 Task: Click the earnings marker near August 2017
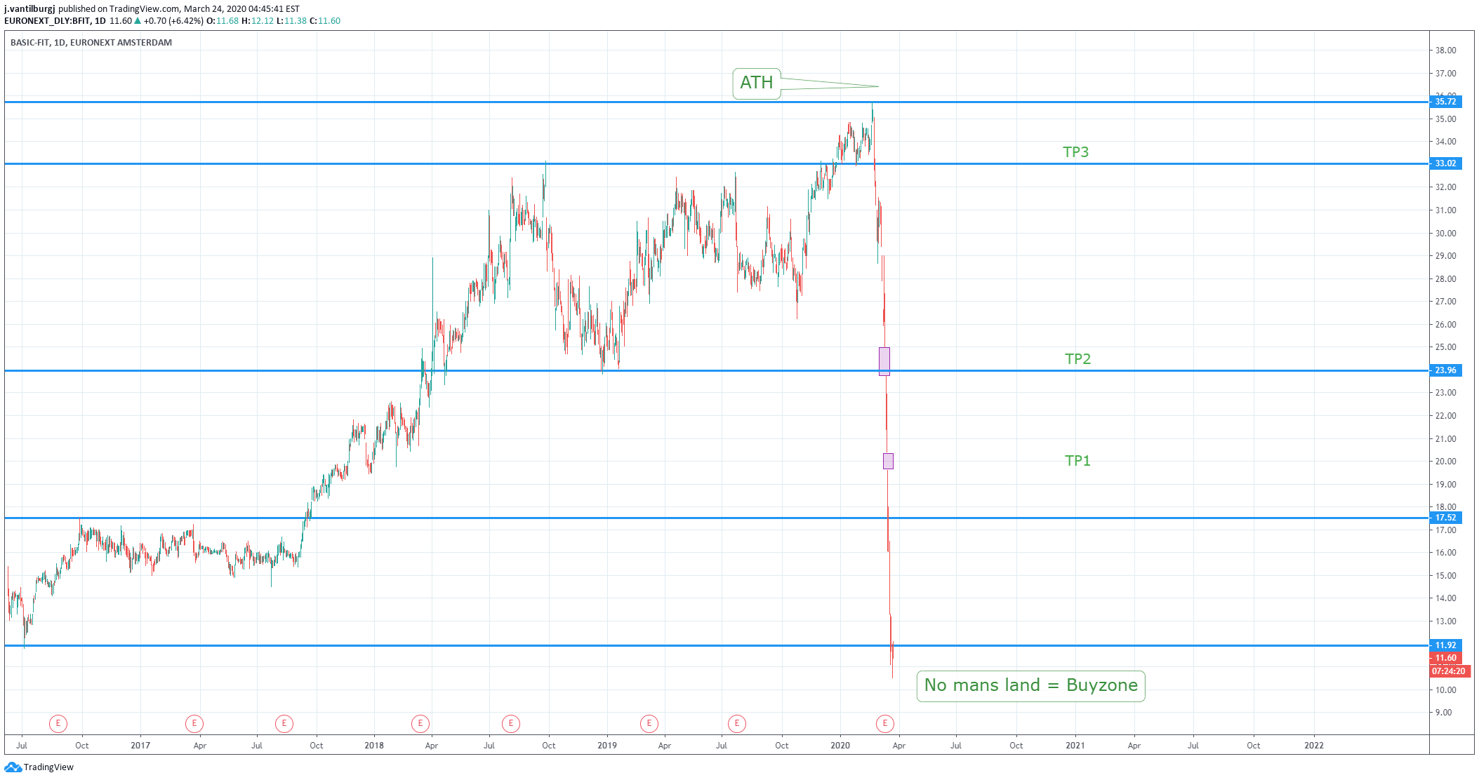point(284,723)
